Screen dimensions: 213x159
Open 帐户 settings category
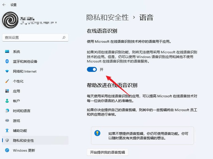(35, 101)
